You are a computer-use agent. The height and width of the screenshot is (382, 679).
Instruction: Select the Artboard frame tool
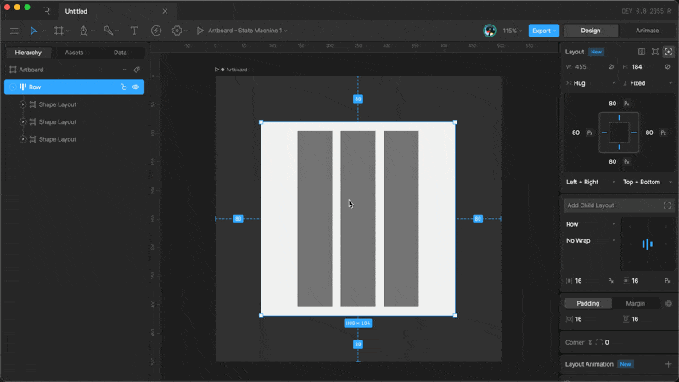[x=59, y=31]
